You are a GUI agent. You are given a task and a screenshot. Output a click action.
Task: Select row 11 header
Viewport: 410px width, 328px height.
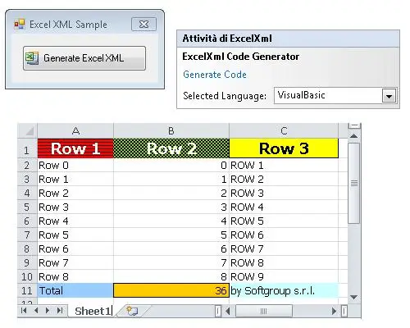pyautogui.click(x=27, y=290)
